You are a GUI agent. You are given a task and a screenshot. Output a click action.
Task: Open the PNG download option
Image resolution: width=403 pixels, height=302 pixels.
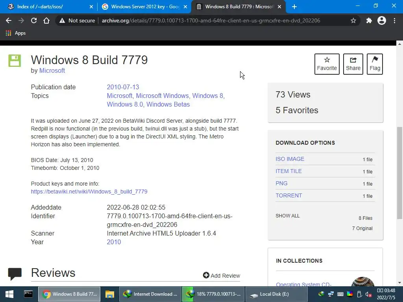coord(281,183)
